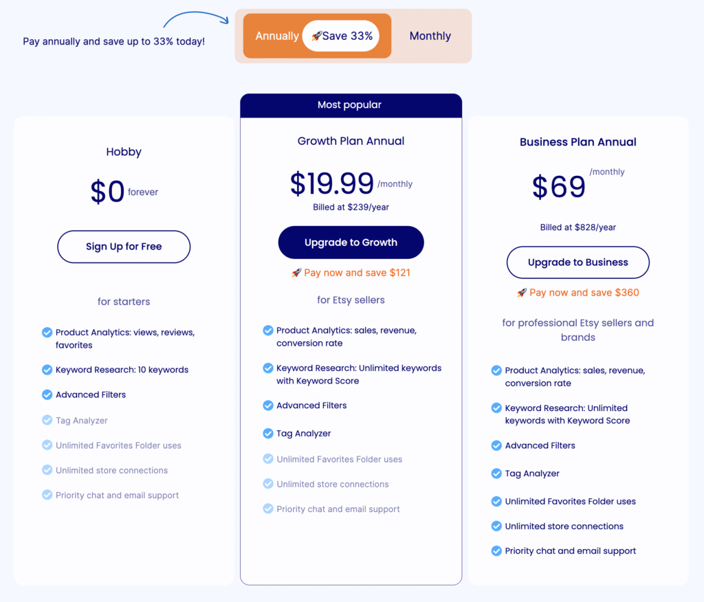Click Upgrade to Growth button
704x602 pixels.
[351, 243]
